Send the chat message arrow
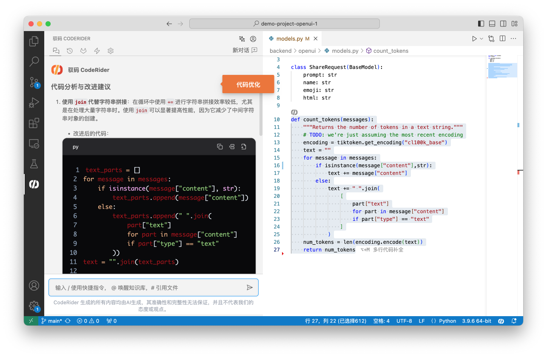The height and width of the screenshot is (357, 547). pos(250,288)
